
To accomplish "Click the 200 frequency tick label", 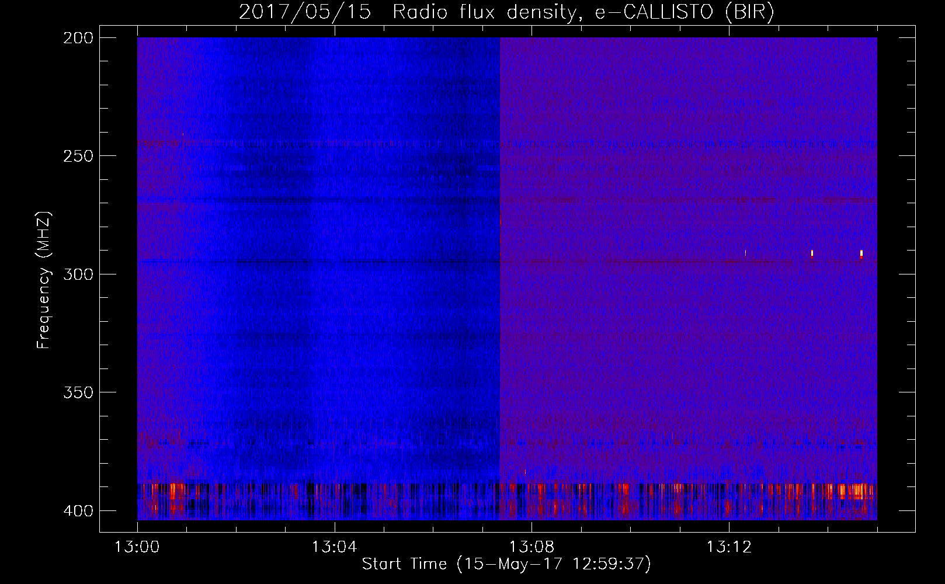I will tap(78, 38).
